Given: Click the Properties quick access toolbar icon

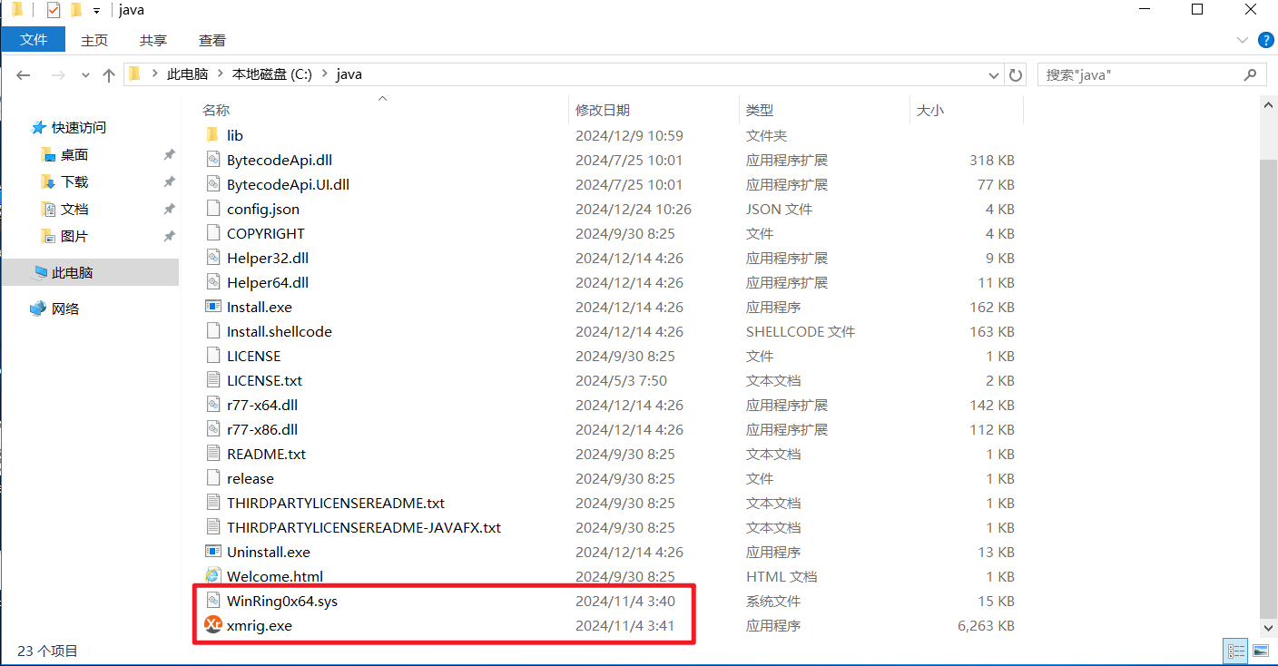Looking at the screenshot, I should click(x=53, y=10).
